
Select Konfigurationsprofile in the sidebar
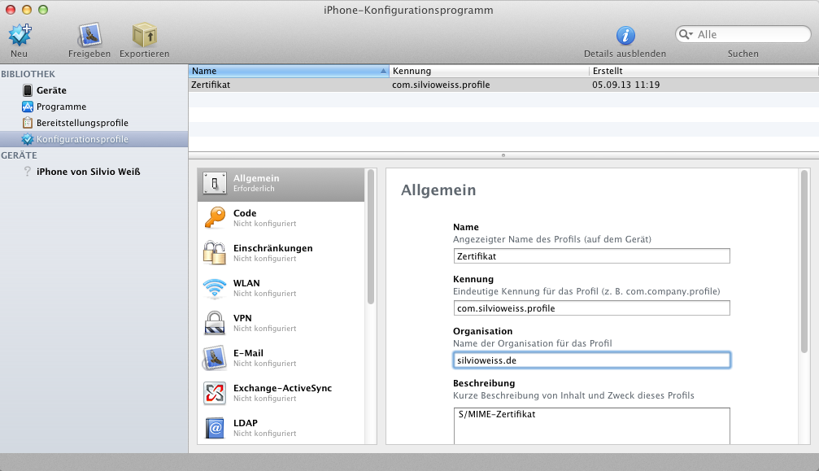(94, 139)
